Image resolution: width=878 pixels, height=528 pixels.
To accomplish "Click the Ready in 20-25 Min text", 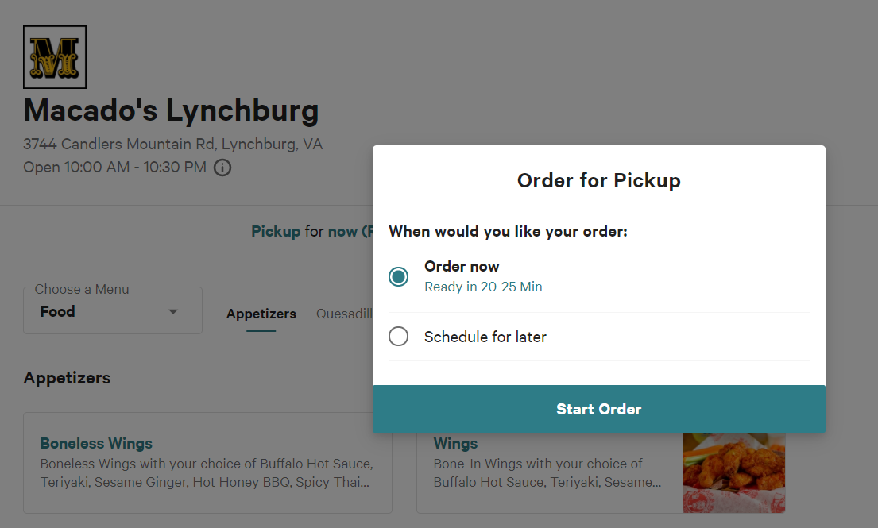I will tap(483, 287).
